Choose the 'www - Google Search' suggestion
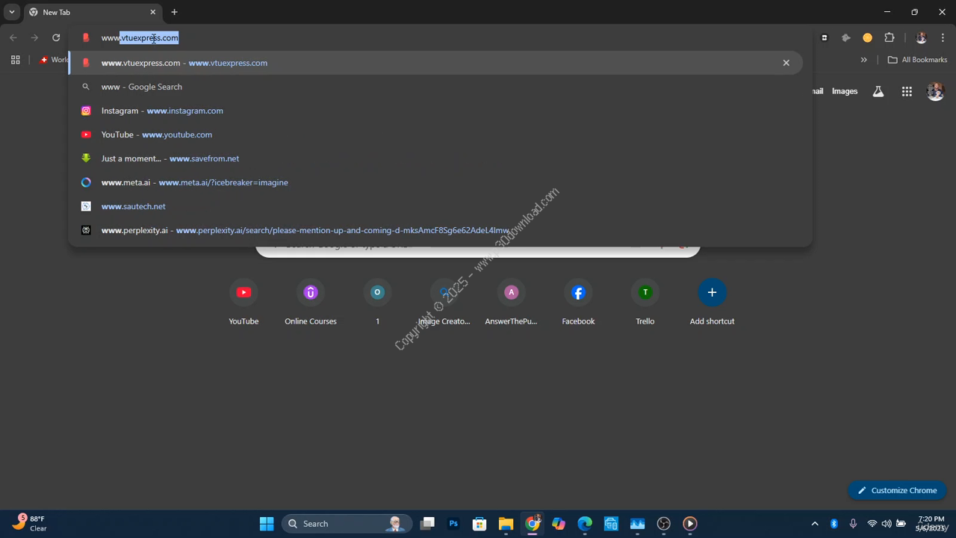 tap(435, 87)
